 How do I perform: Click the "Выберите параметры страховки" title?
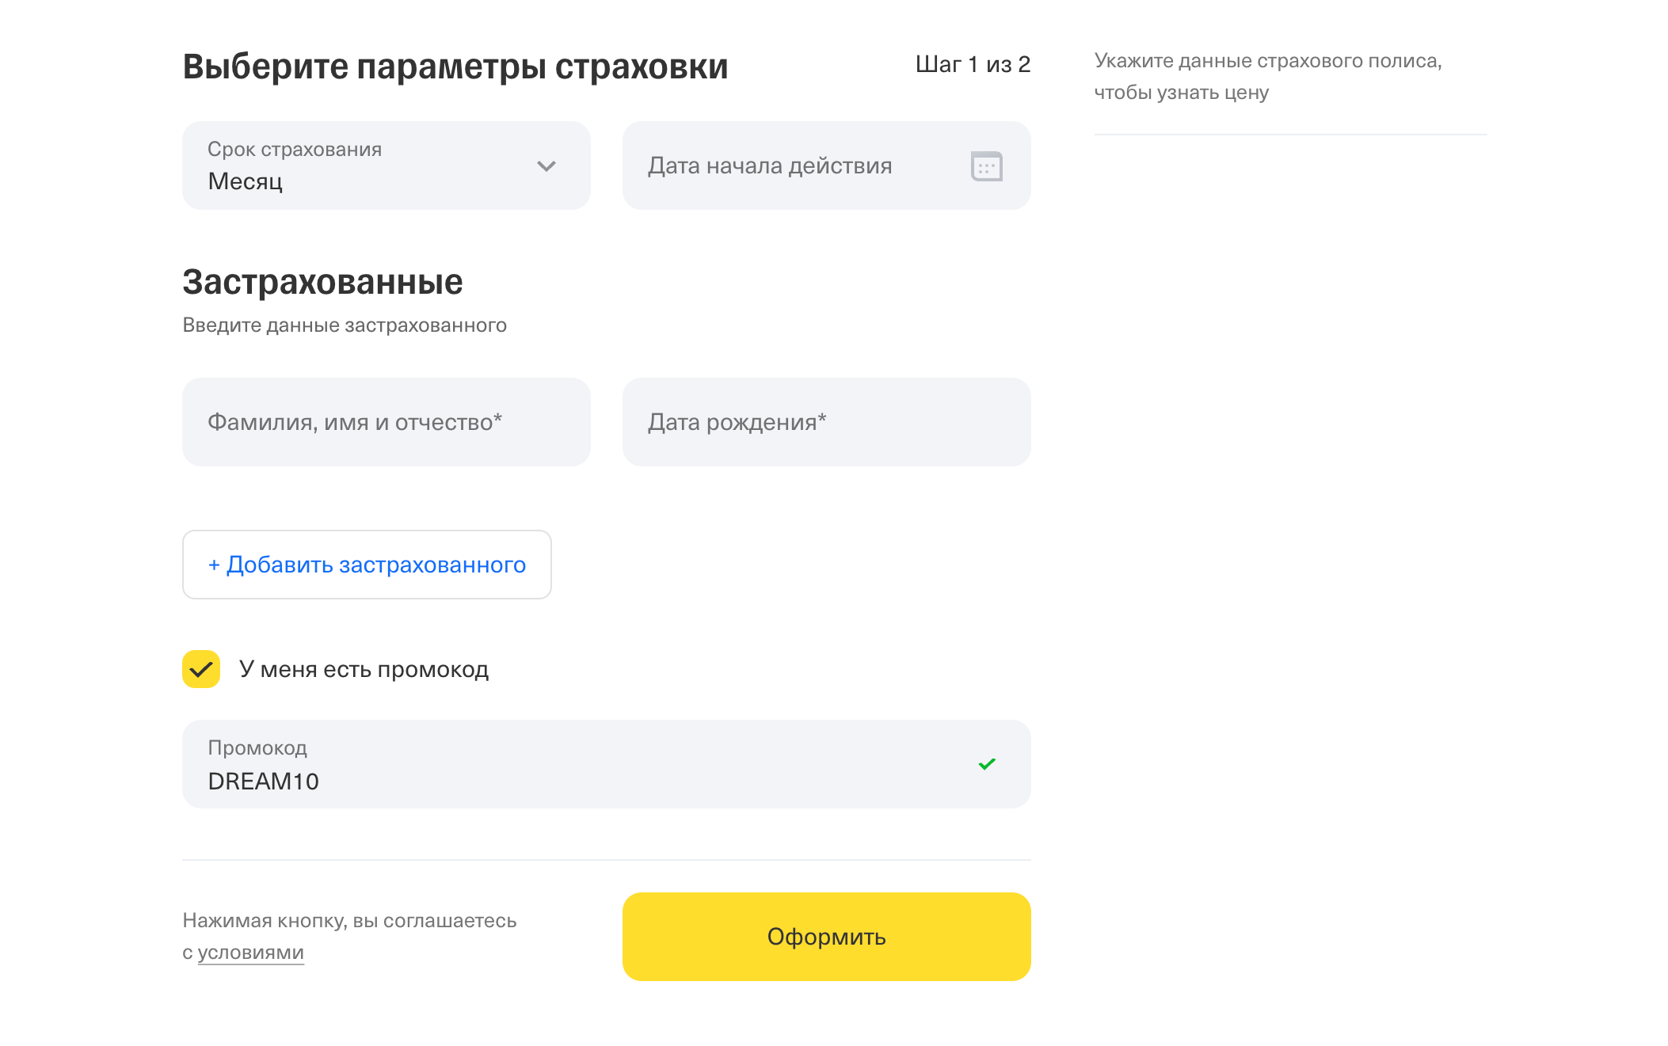click(x=455, y=67)
